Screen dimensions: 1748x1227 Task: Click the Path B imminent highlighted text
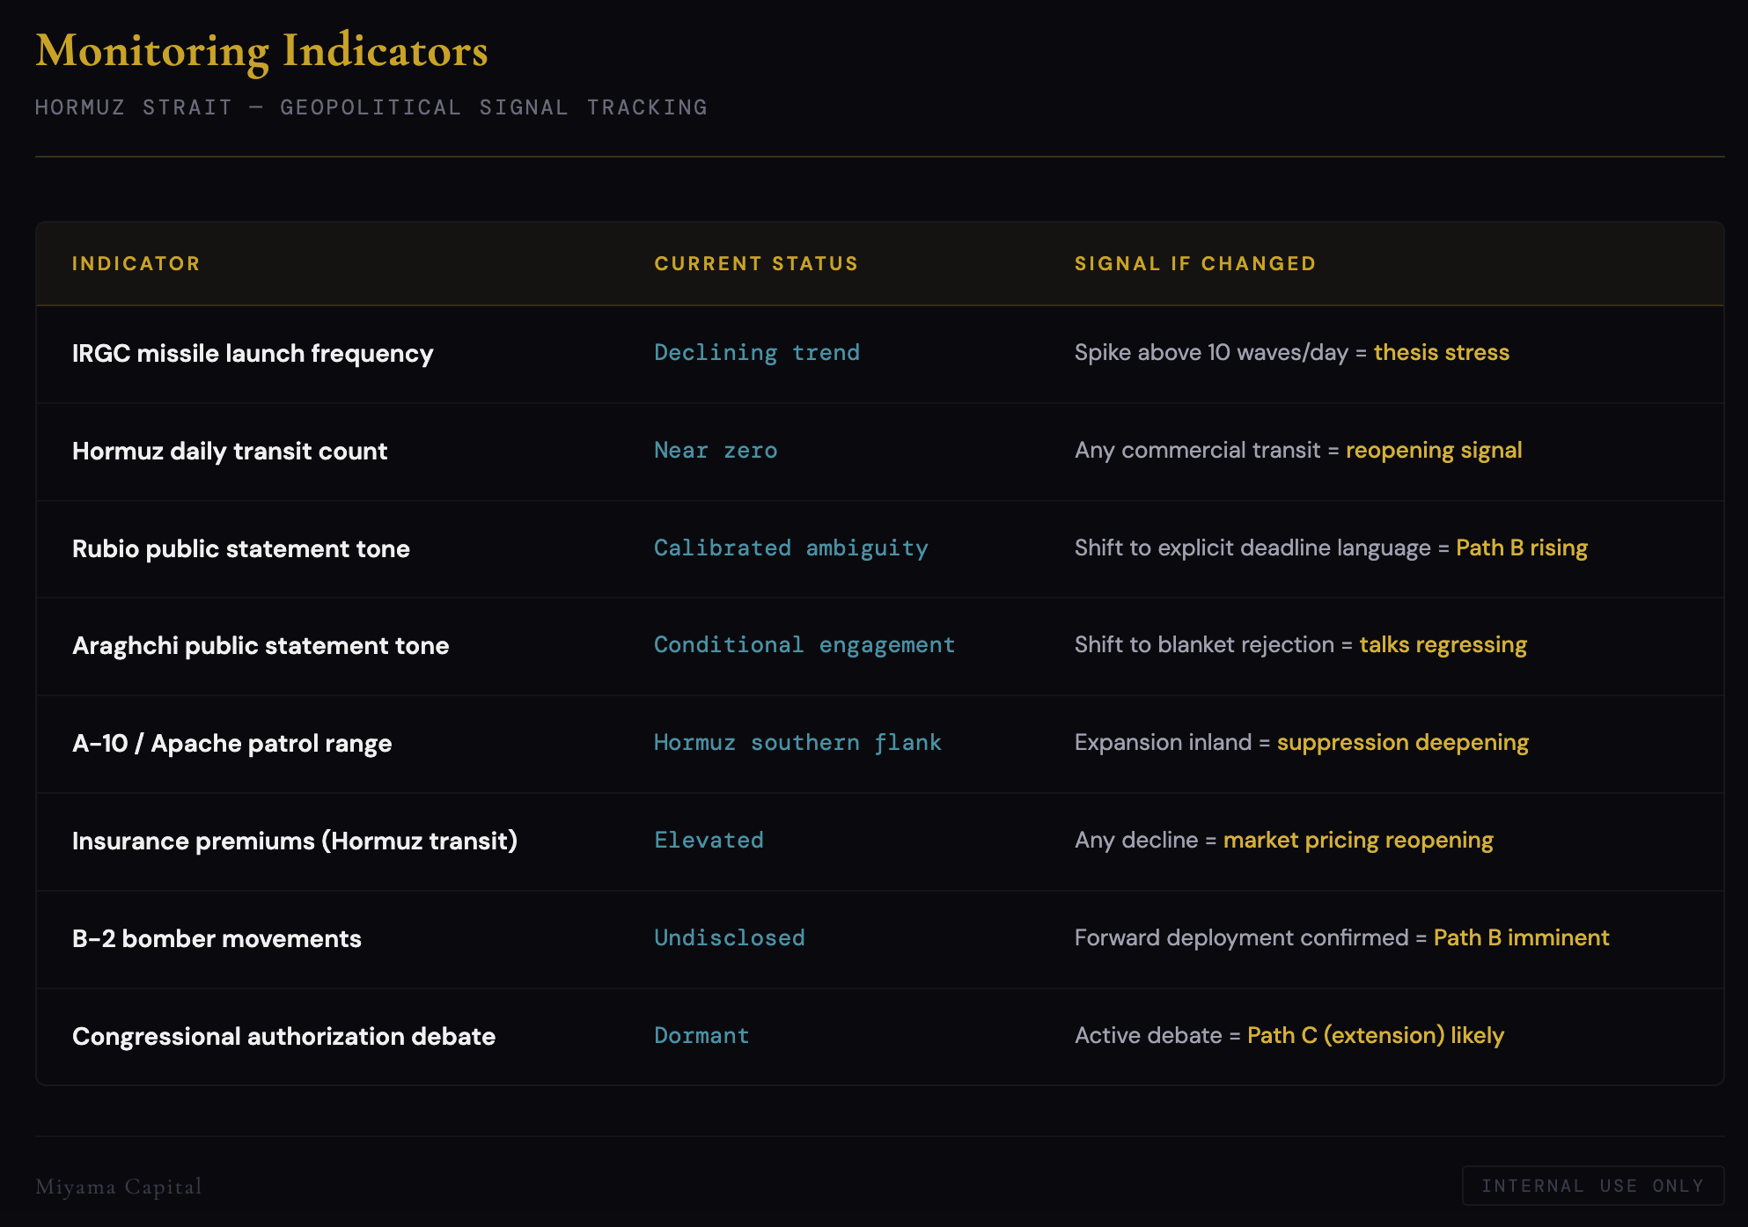click(x=1520, y=938)
